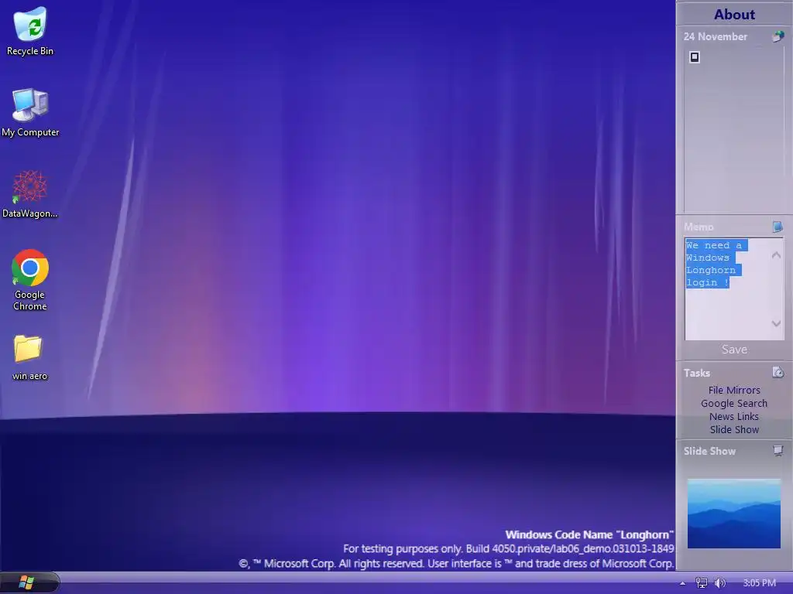Open the Google Search task link
This screenshot has height=594, width=793.
point(734,403)
